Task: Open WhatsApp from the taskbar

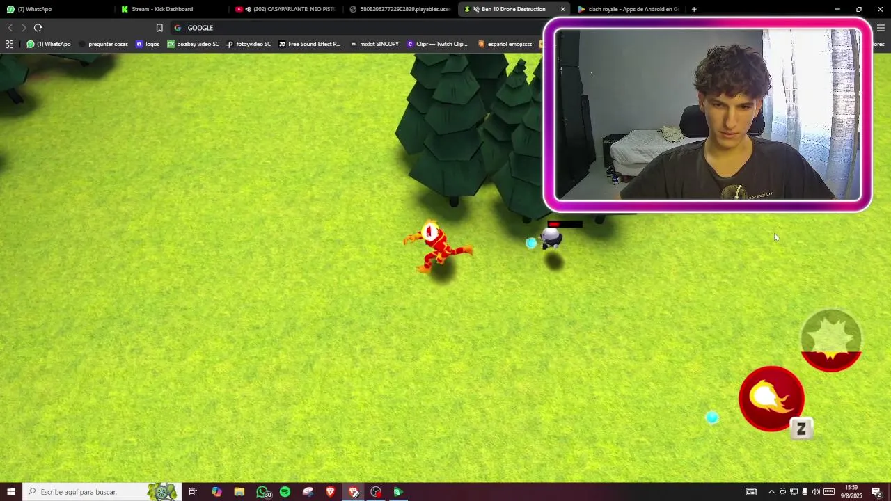Action: (263, 492)
